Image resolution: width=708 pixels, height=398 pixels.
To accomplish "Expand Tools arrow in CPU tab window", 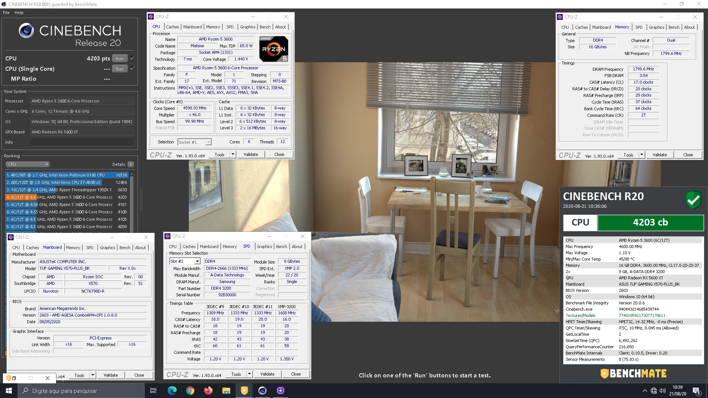I will [233, 154].
